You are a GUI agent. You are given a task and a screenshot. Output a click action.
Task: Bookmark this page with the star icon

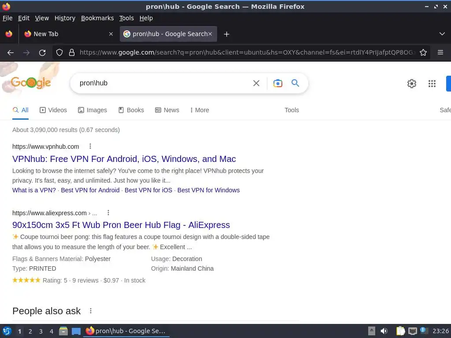point(423,53)
